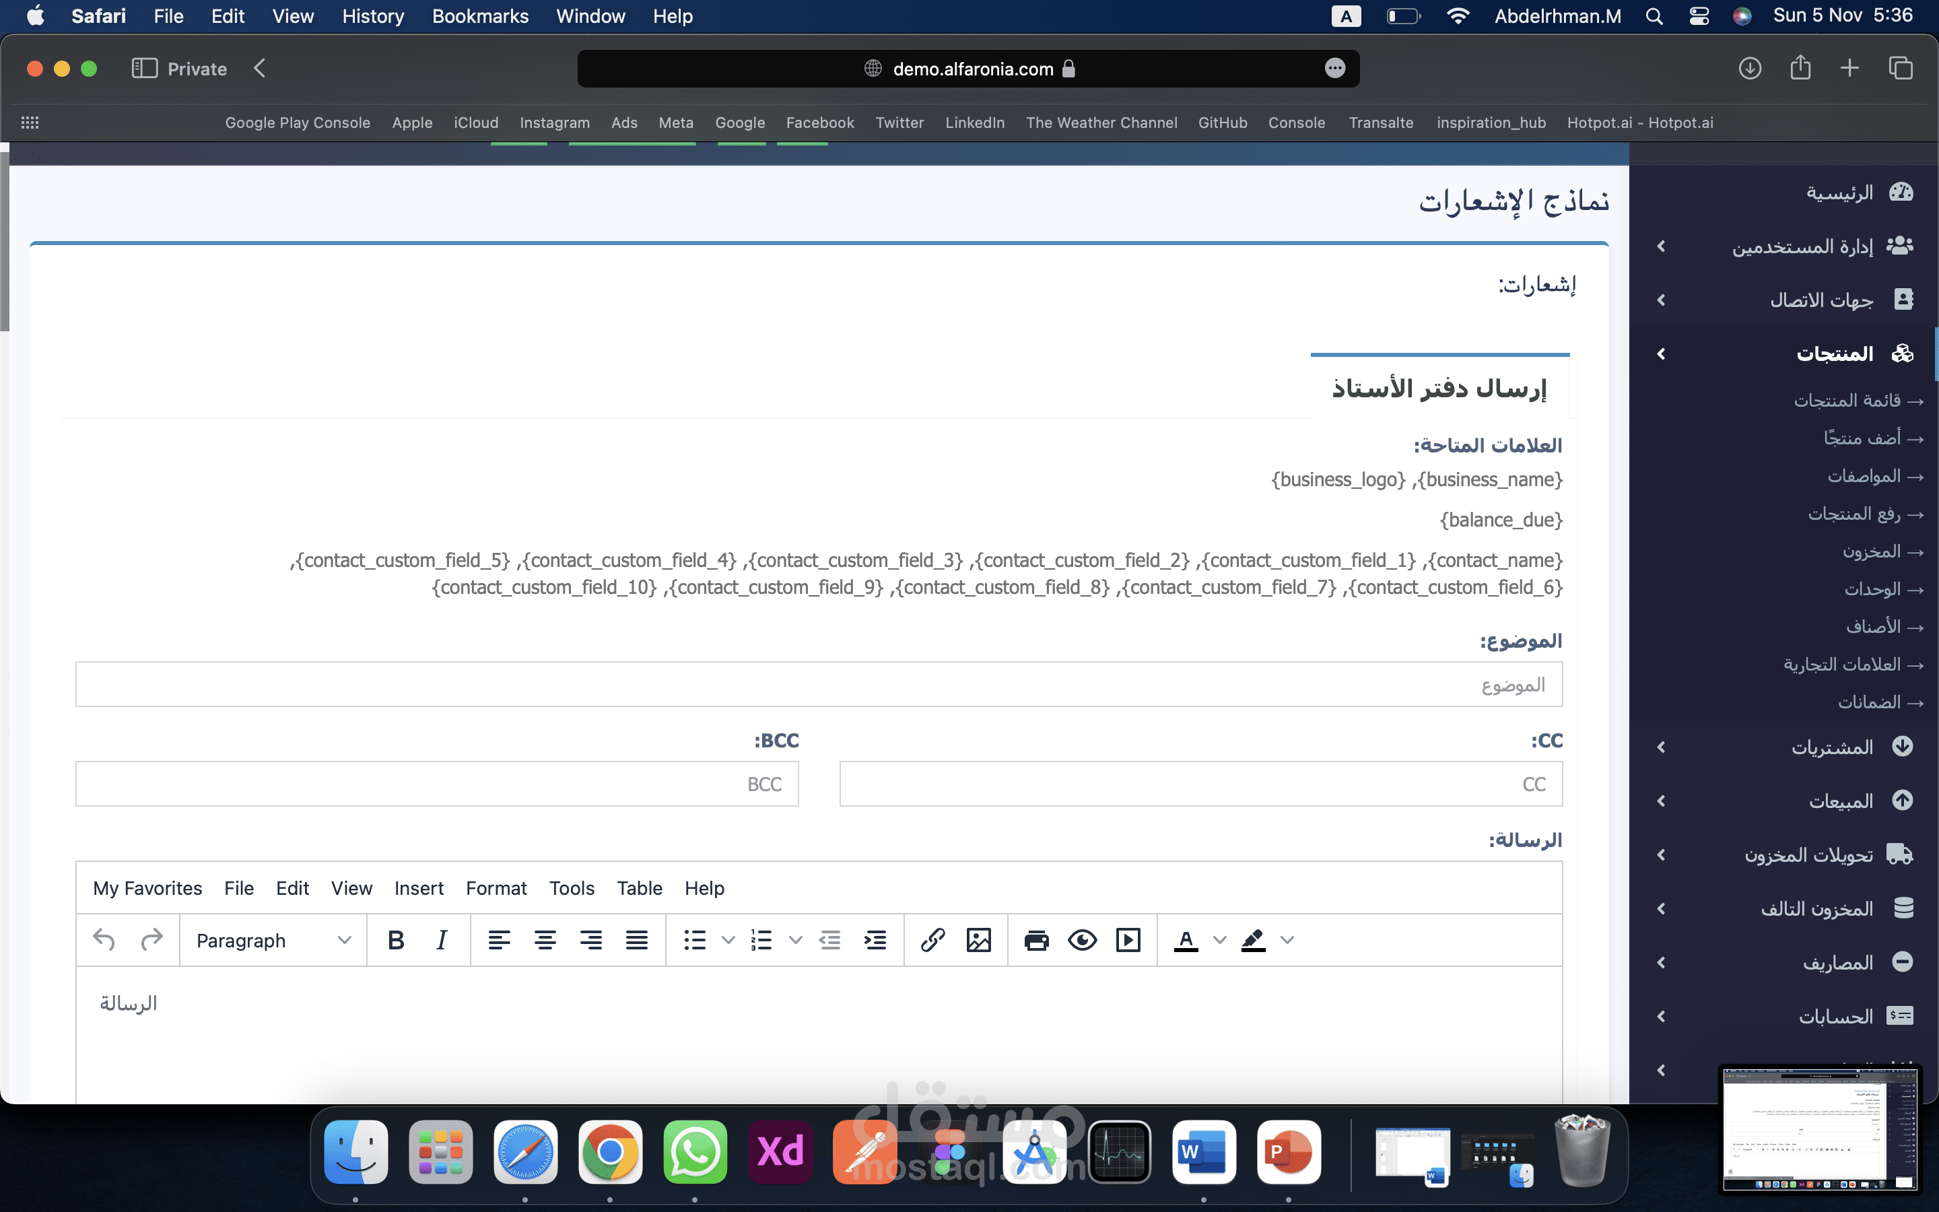Screen dimensions: 1939x1212
Task: Insert an image into the message body
Action: pyautogui.click(x=980, y=939)
